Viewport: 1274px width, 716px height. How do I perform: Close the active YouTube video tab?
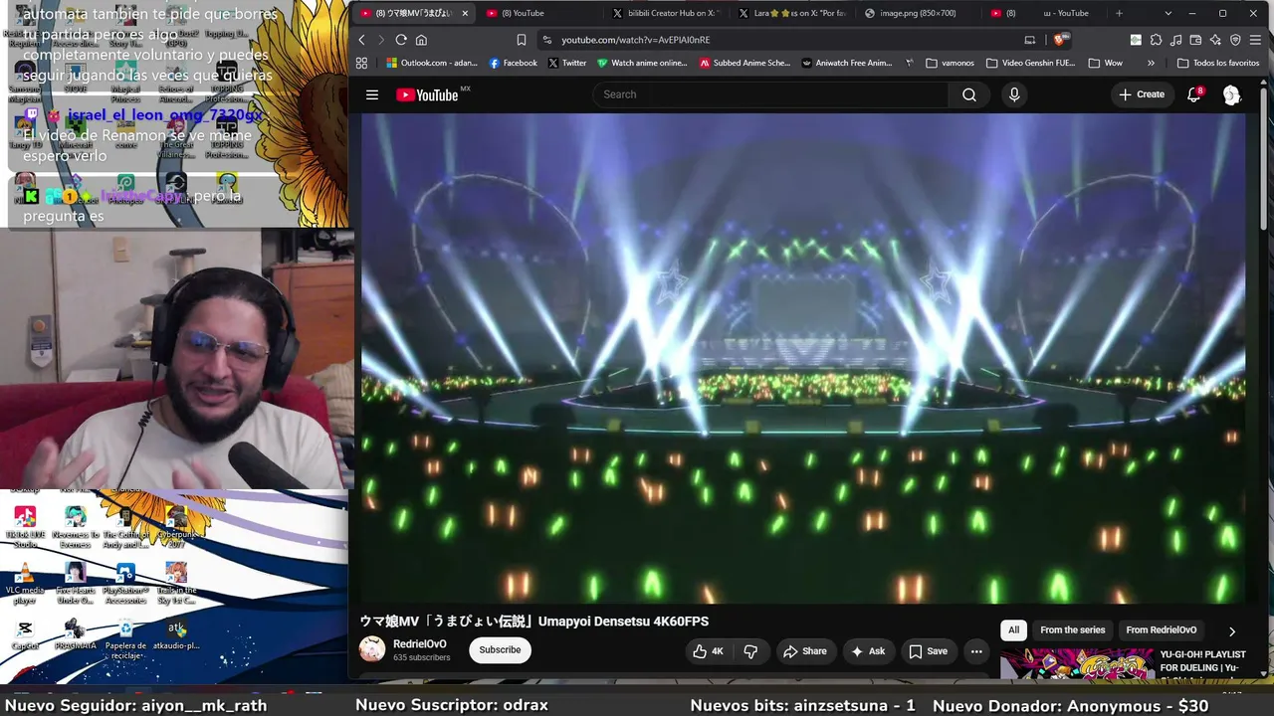(x=465, y=13)
